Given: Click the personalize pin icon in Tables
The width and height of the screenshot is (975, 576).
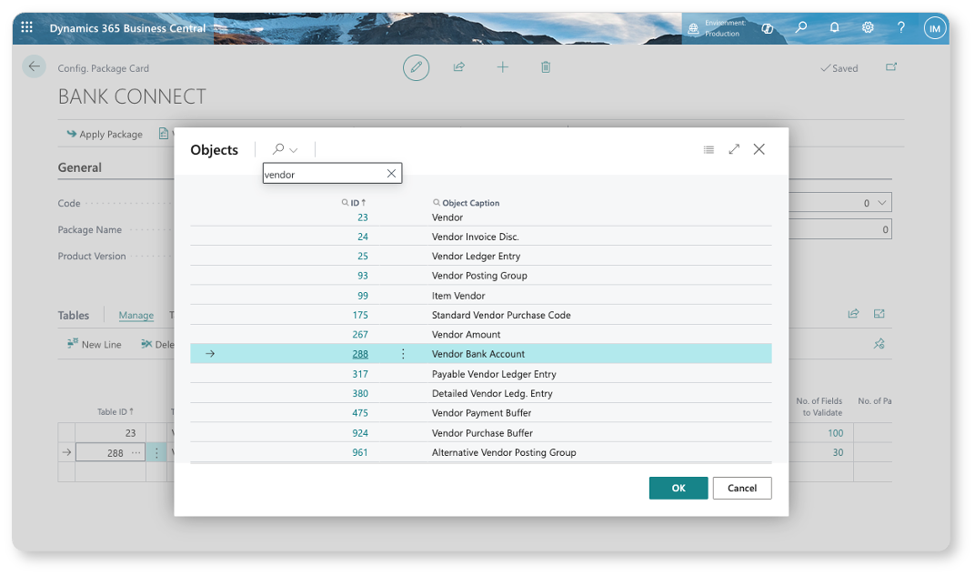Looking at the screenshot, I should coord(880,343).
